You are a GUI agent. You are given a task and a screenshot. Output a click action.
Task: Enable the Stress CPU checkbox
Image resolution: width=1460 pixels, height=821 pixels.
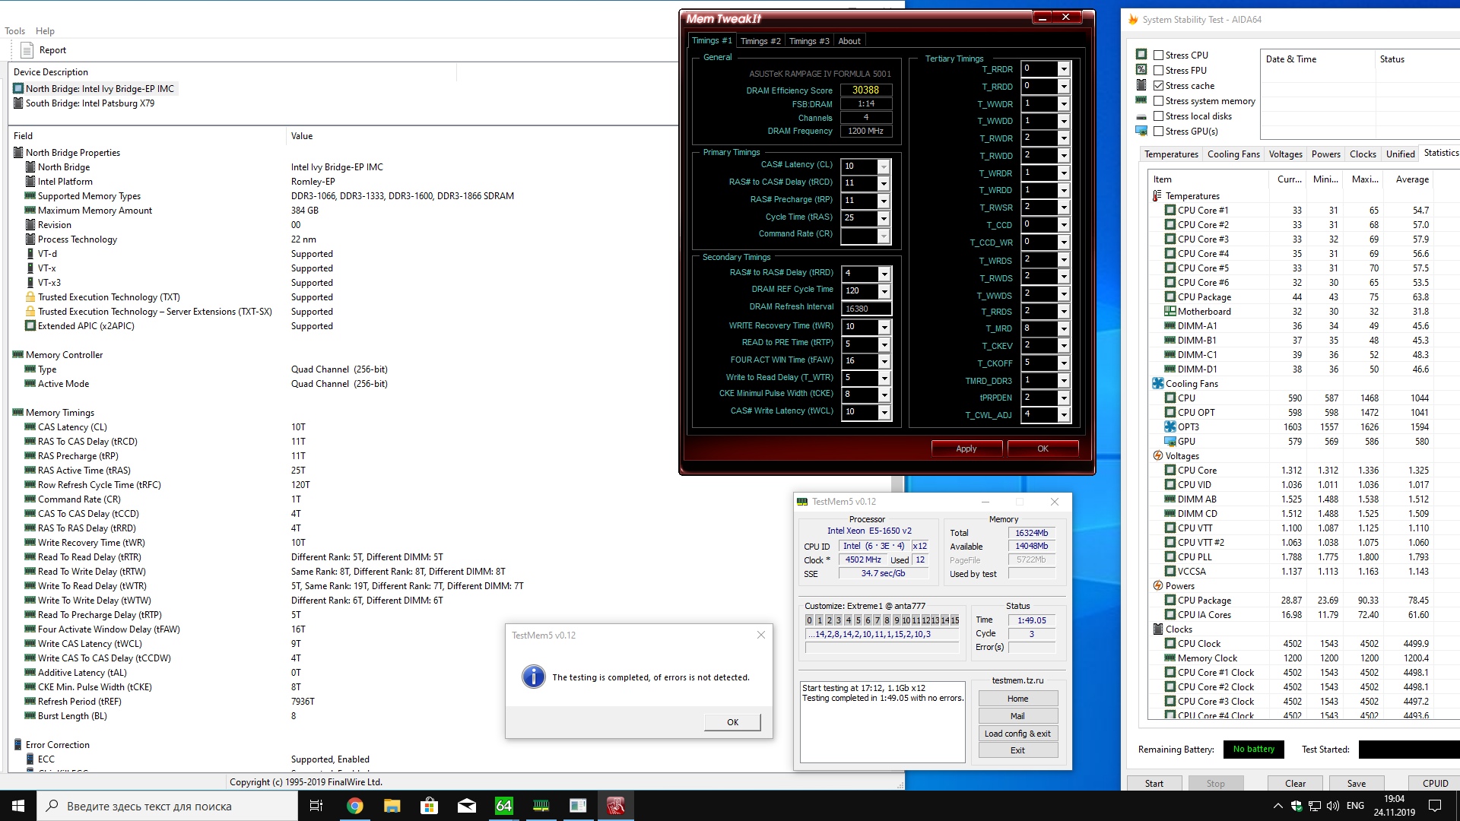(x=1158, y=55)
